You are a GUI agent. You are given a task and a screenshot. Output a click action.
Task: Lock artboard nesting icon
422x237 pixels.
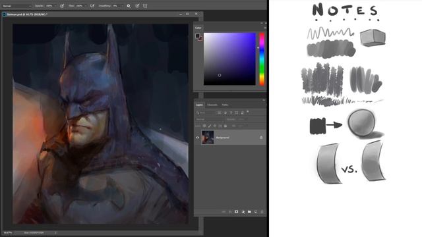tap(220, 126)
